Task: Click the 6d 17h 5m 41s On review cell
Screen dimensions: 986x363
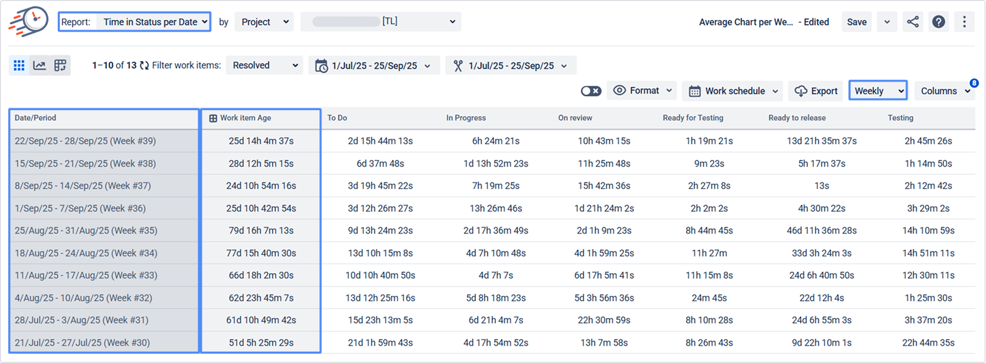Action: (x=604, y=275)
